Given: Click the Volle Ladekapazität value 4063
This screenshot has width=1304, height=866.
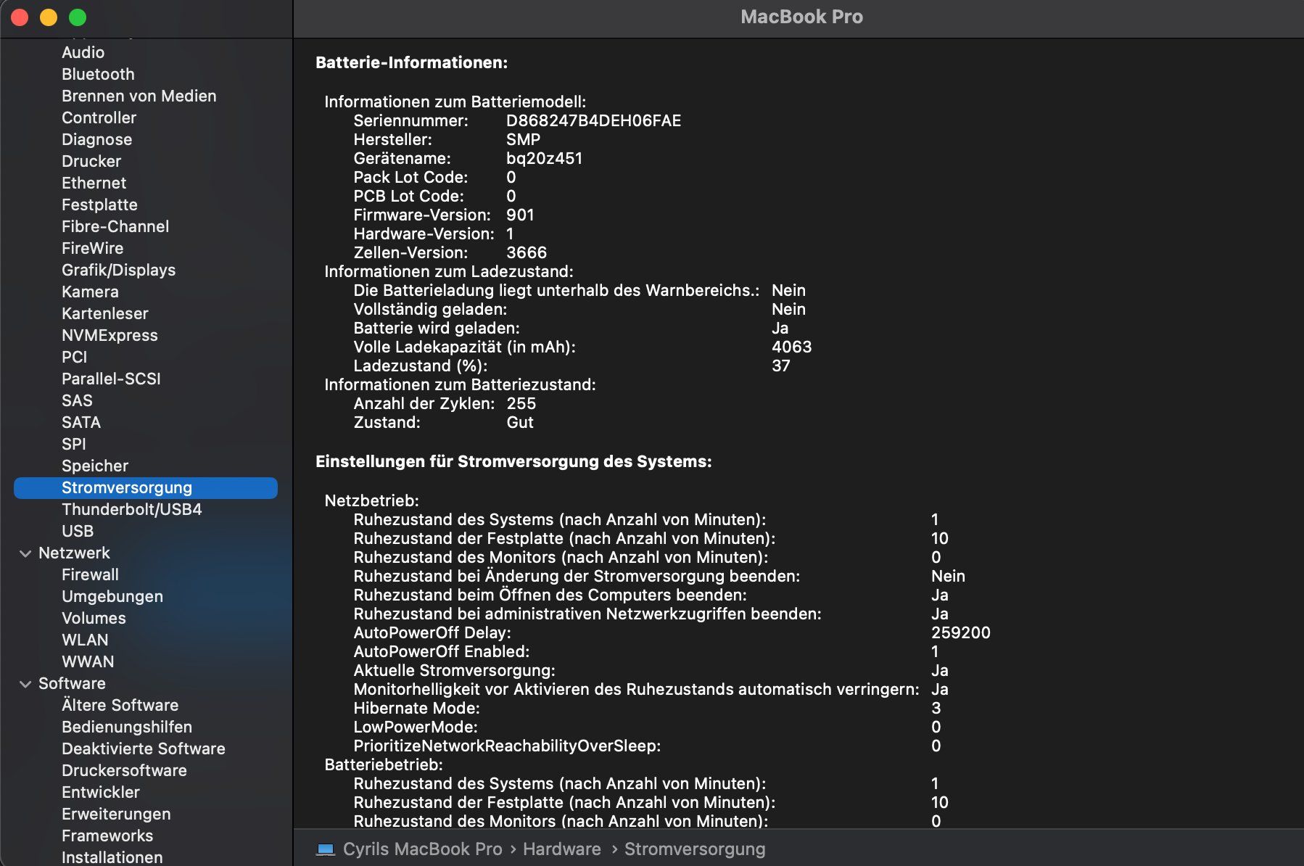Looking at the screenshot, I should (791, 347).
